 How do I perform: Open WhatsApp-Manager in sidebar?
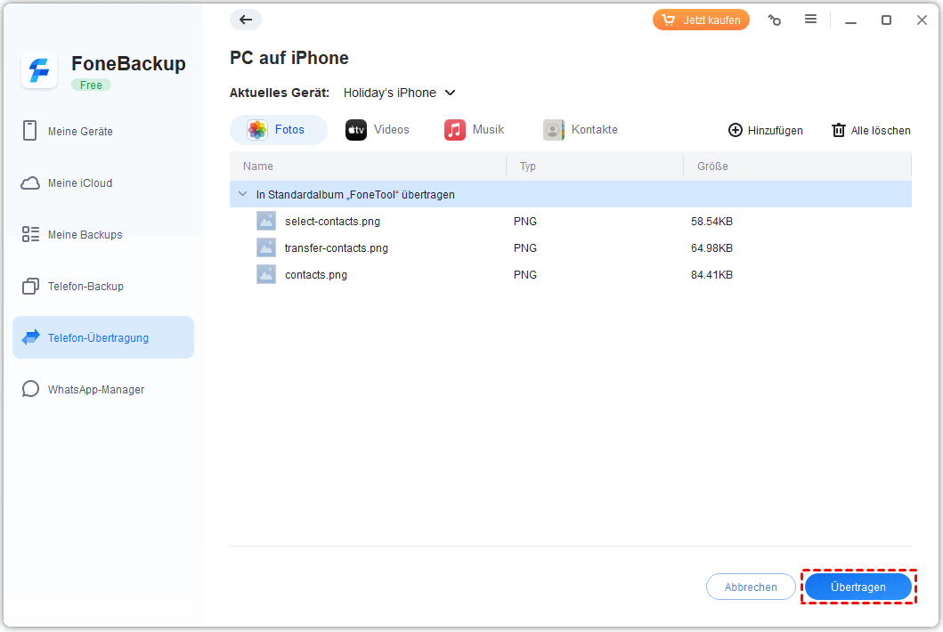[x=102, y=389]
